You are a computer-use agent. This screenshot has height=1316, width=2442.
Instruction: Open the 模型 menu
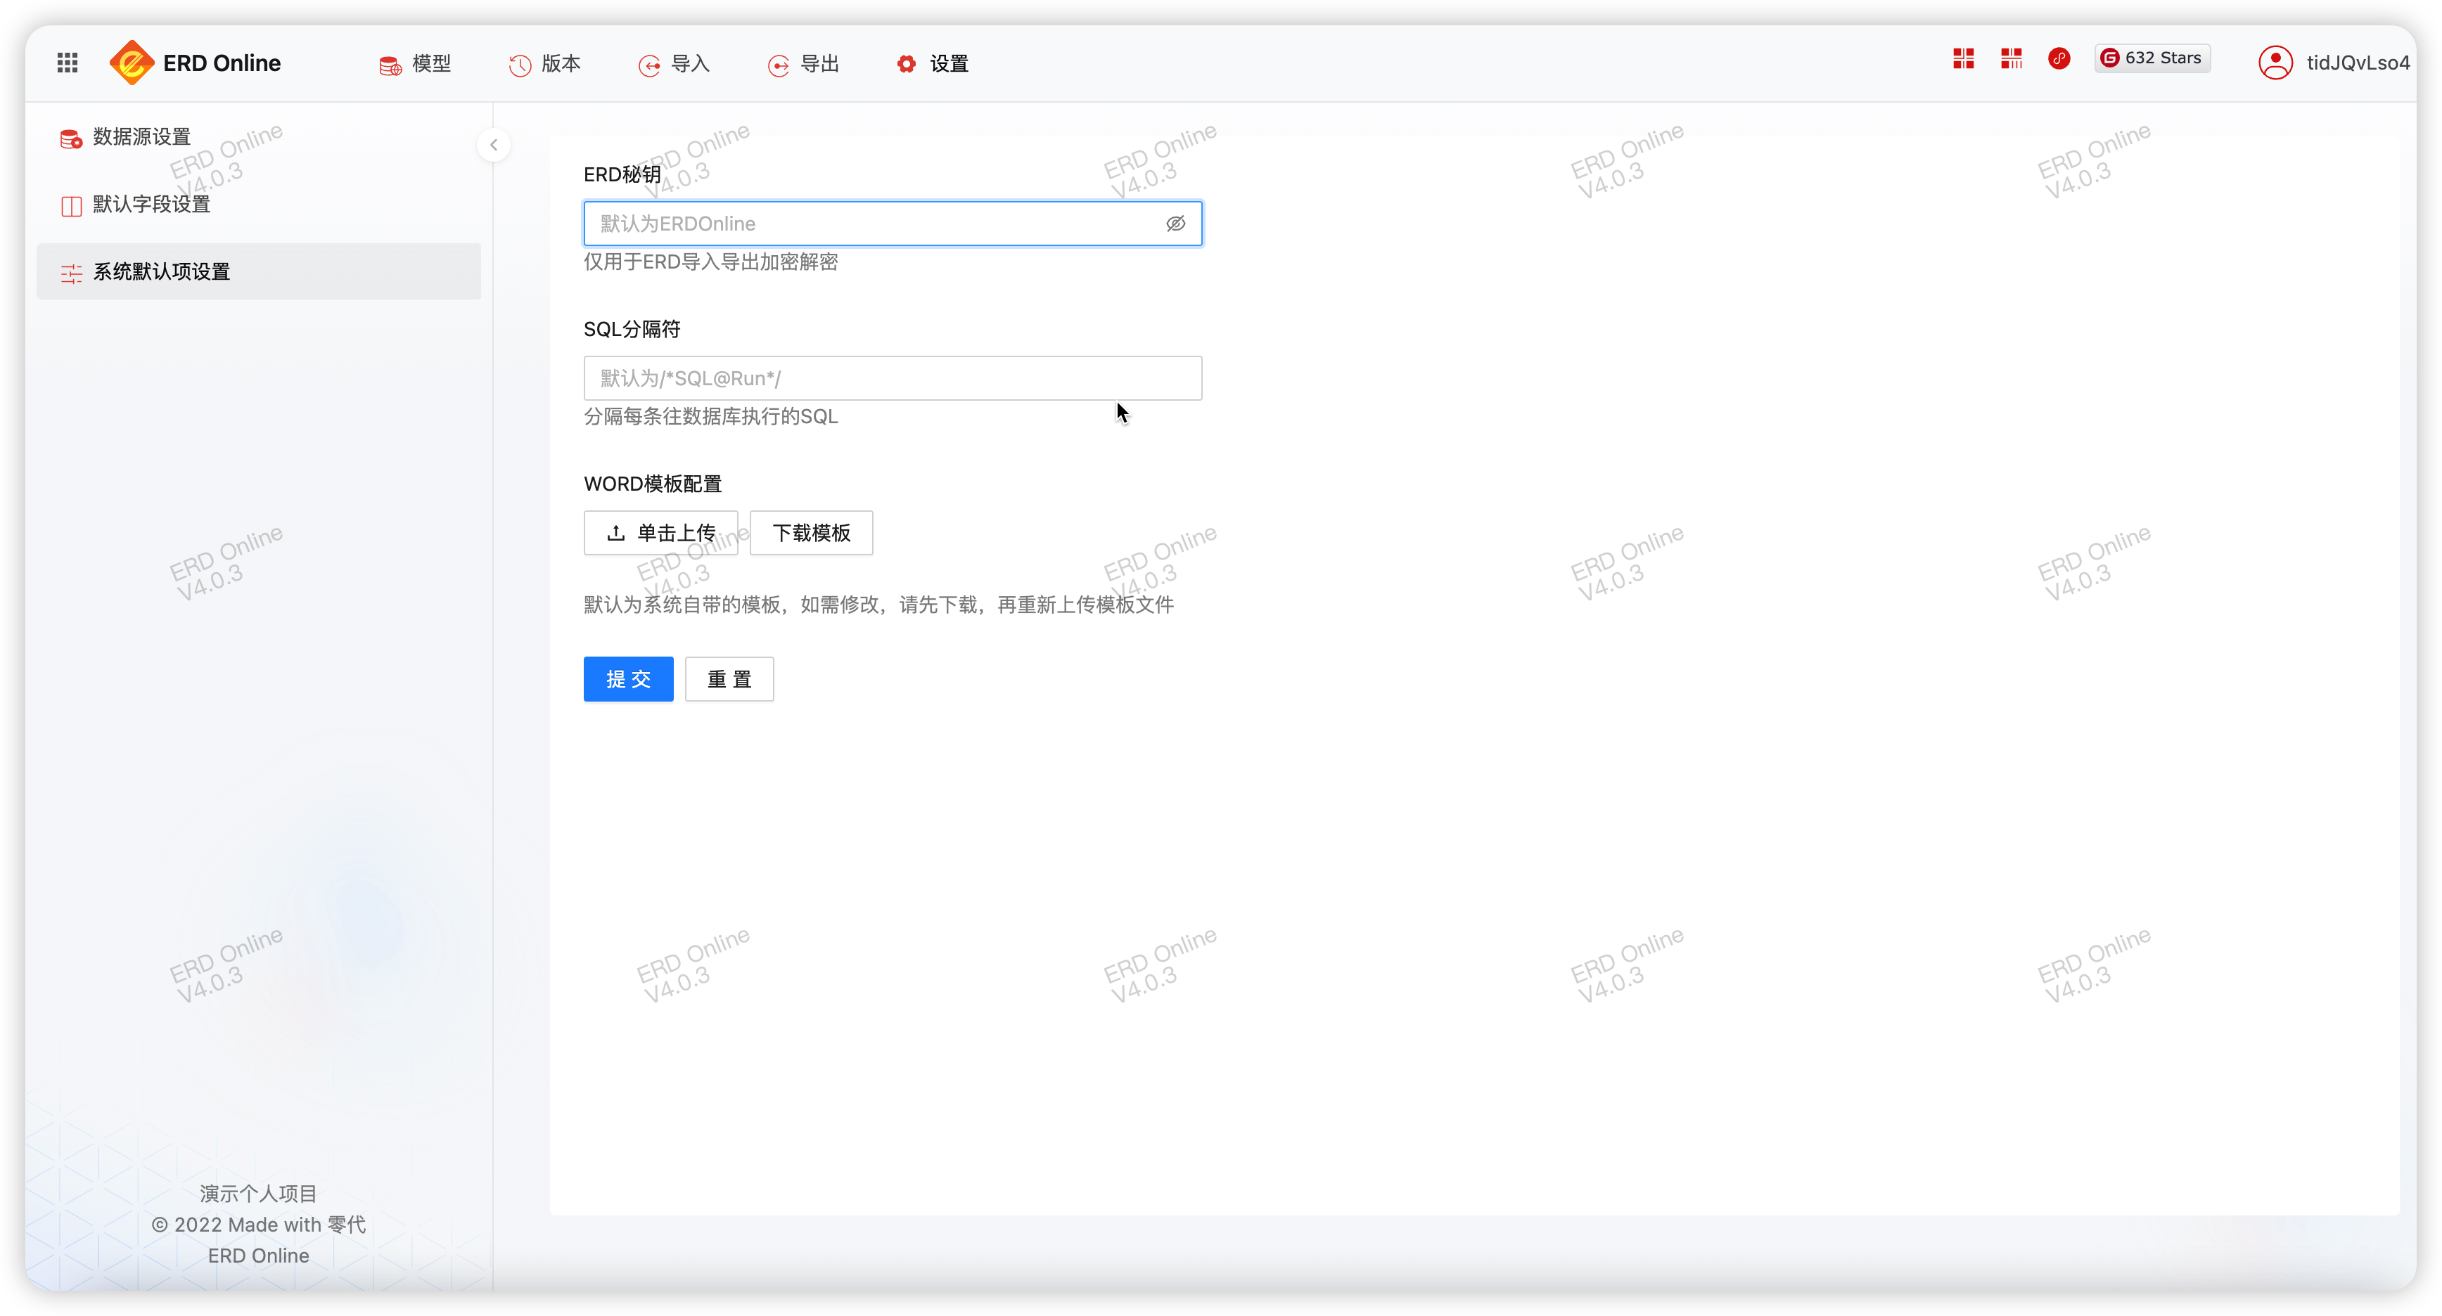415,63
